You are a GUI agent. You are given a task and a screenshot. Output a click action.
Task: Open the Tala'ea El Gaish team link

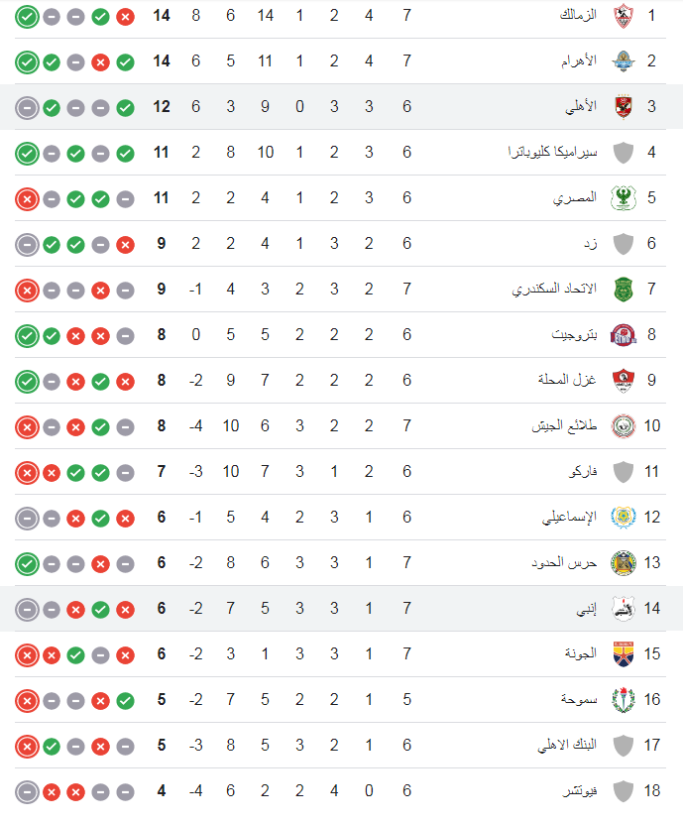(x=564, y=425)
